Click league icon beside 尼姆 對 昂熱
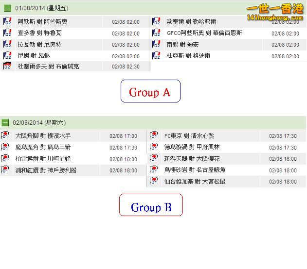The height and width of the screenshot is (269, 307). click(x=7, y=56)
